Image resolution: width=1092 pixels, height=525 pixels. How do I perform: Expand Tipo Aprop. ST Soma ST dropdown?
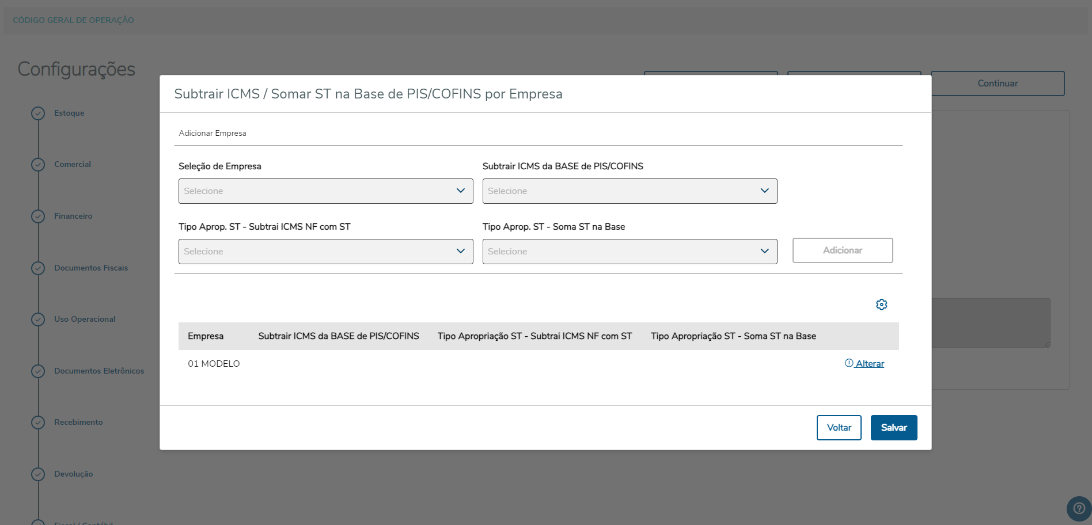pos(630,252)
